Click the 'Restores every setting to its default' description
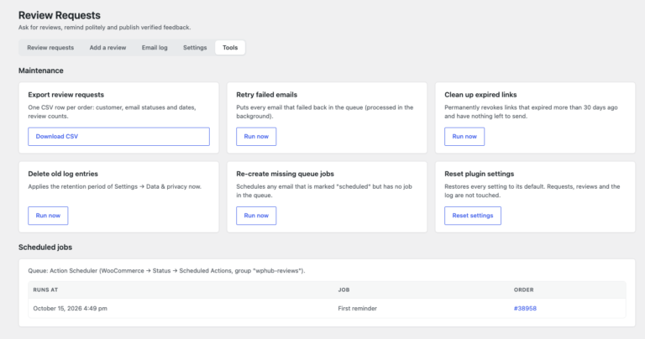The image size is (645, 339). click(532, 191)
